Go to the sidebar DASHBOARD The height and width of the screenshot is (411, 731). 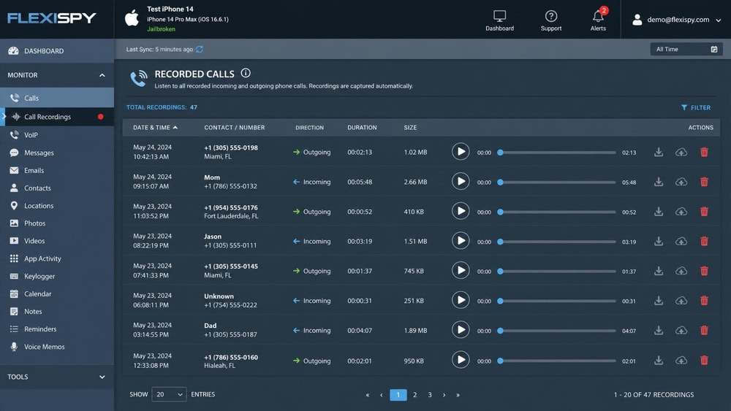point(57,50)
